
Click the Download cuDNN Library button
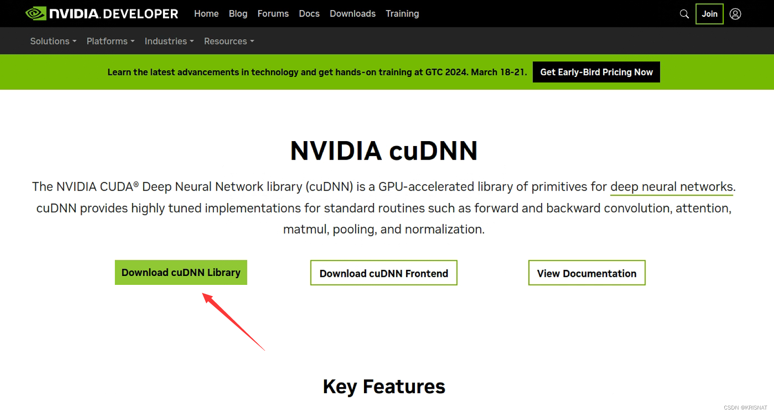[x=181, y=272]
